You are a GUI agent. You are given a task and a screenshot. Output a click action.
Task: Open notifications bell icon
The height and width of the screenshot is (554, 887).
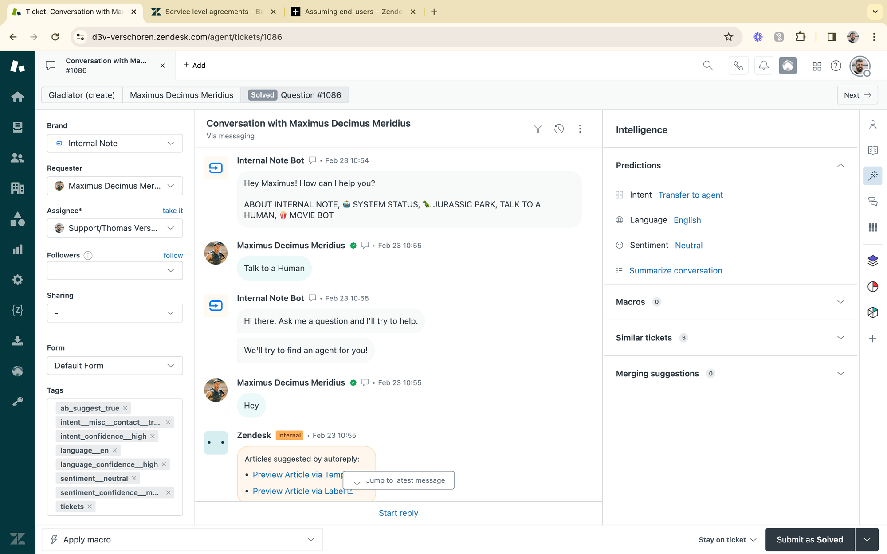click(763, 66)
